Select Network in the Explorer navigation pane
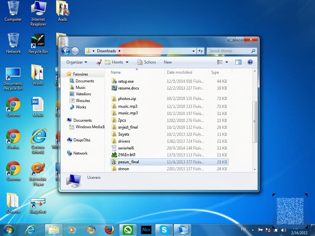315x236 pixels. (77, 153)
